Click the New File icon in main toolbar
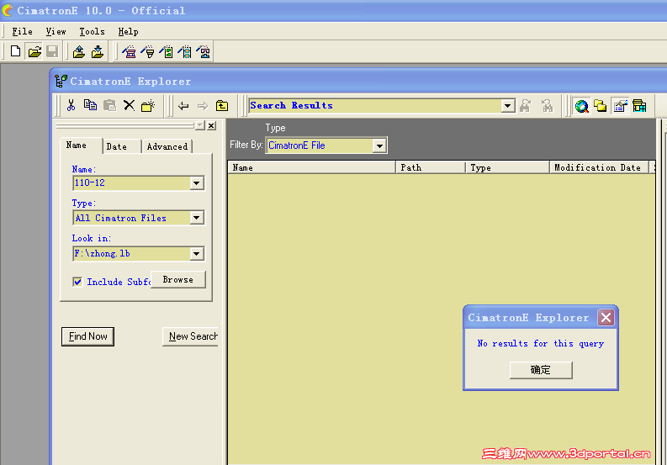 pos(15,51)
